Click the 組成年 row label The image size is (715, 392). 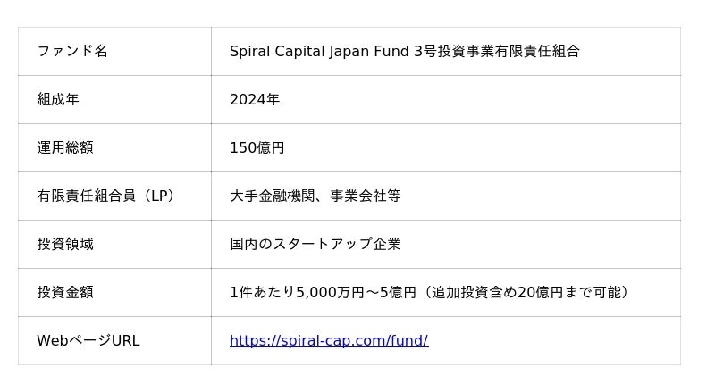[58, 99]
